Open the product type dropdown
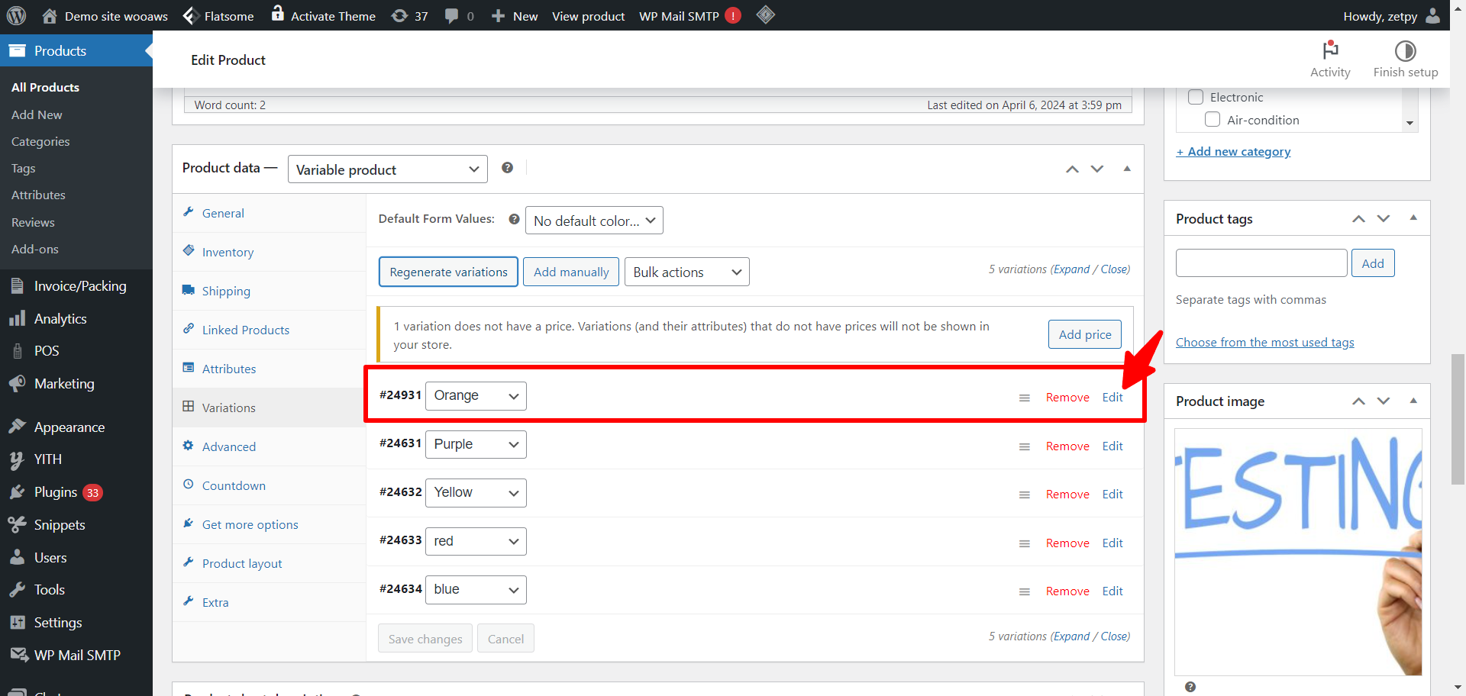The height and width of the screenshot is (696, 1466). [388, 169]
